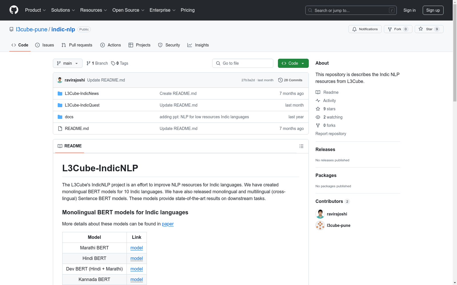457x285 pixels.
Task: View the 1 Branch list
Action: (97, 63)
